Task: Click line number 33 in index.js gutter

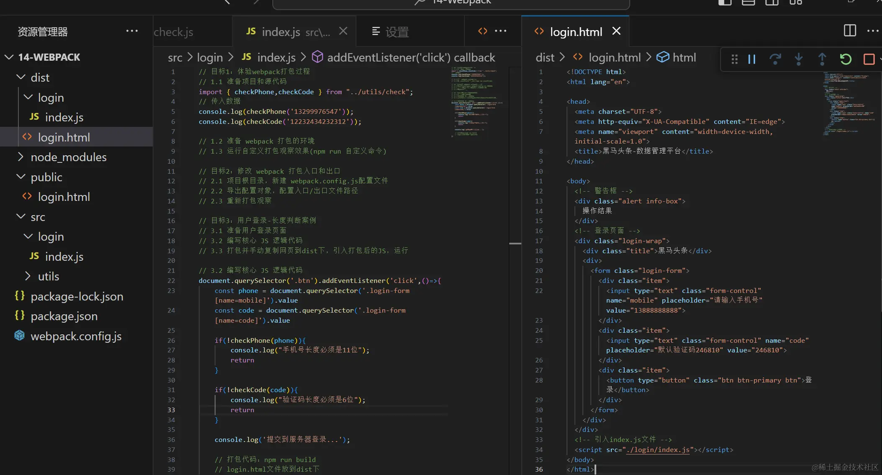Action: pos(171,410)
